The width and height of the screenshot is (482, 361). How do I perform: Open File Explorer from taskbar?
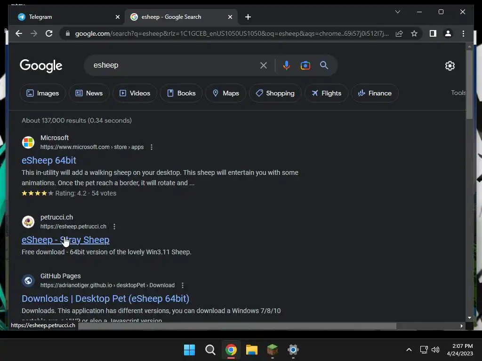[x=251, y=350]
